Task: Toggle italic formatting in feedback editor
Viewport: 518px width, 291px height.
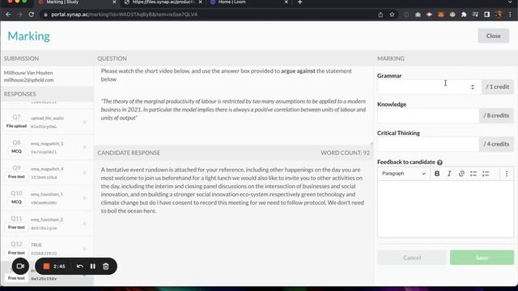Action: tap(449, 174)
